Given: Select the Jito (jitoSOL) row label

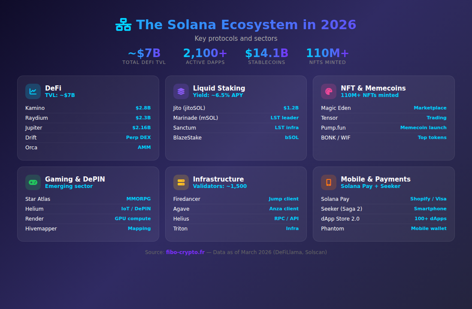Looking at the screenshot, I should [189, 108].
